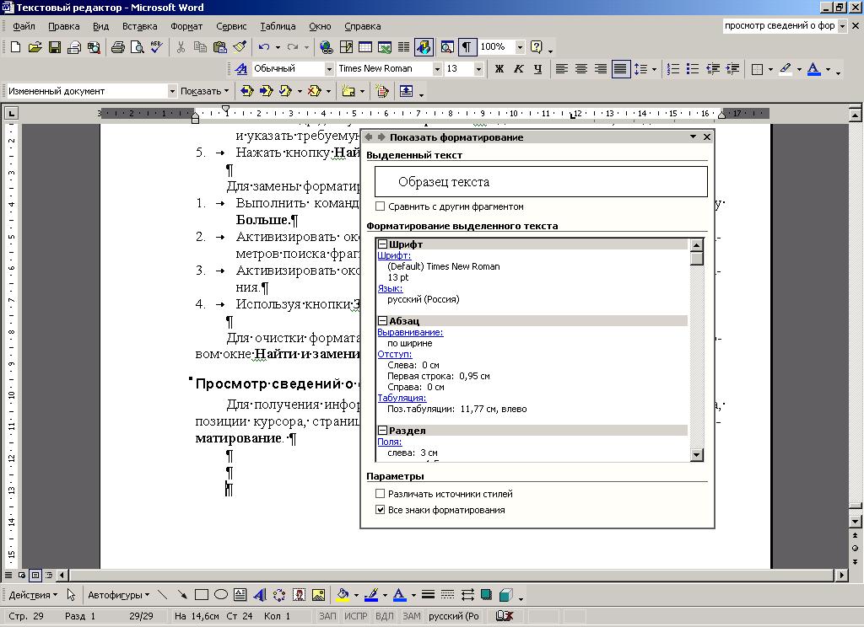The height and width of the screenshot is (627, 864).
Task: Open the Файл menu
Action: (x=24, y=26)
